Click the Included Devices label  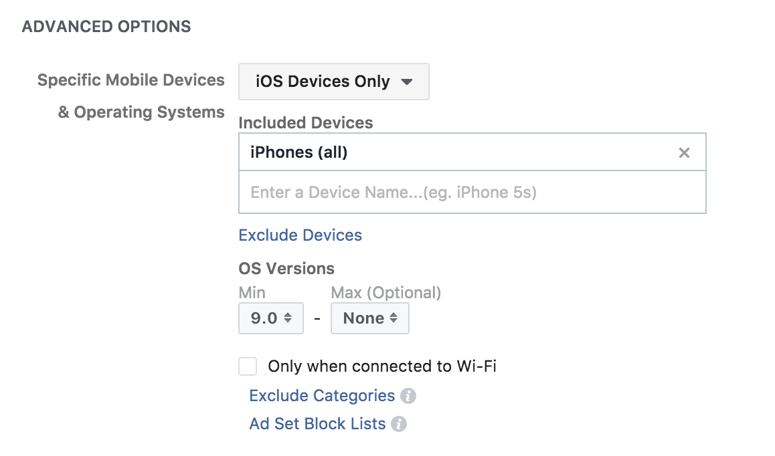pos(306,123)
